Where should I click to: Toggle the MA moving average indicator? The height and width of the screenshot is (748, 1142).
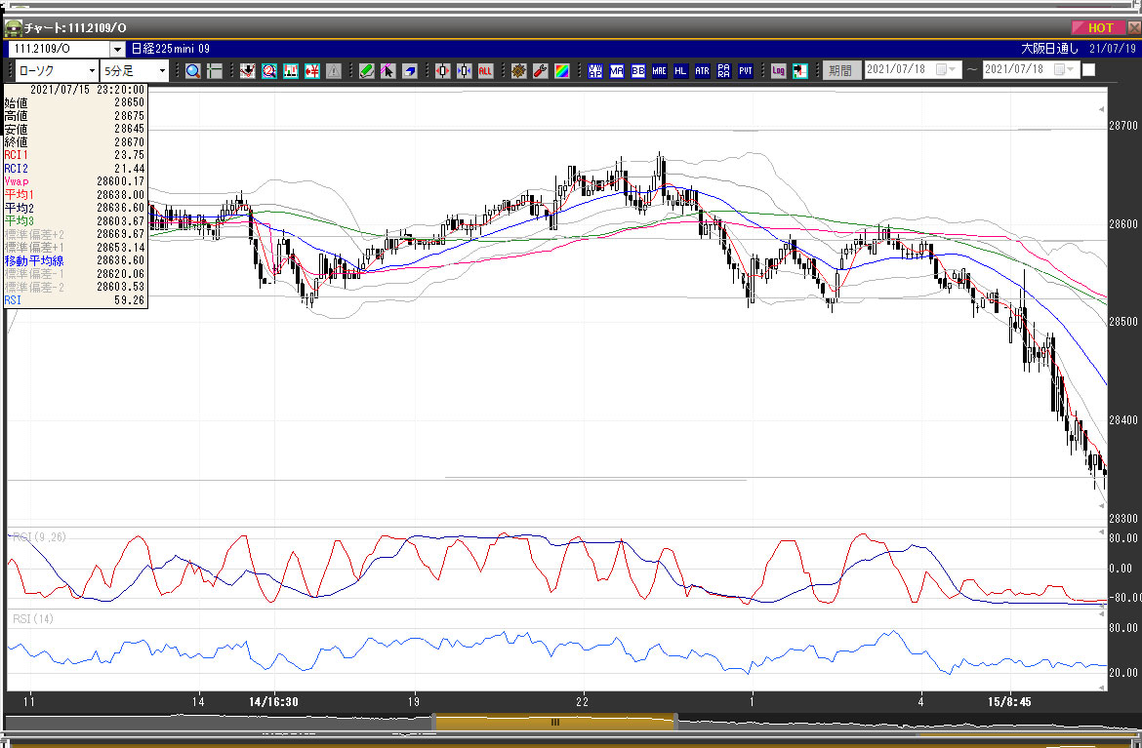coord(617,70)
